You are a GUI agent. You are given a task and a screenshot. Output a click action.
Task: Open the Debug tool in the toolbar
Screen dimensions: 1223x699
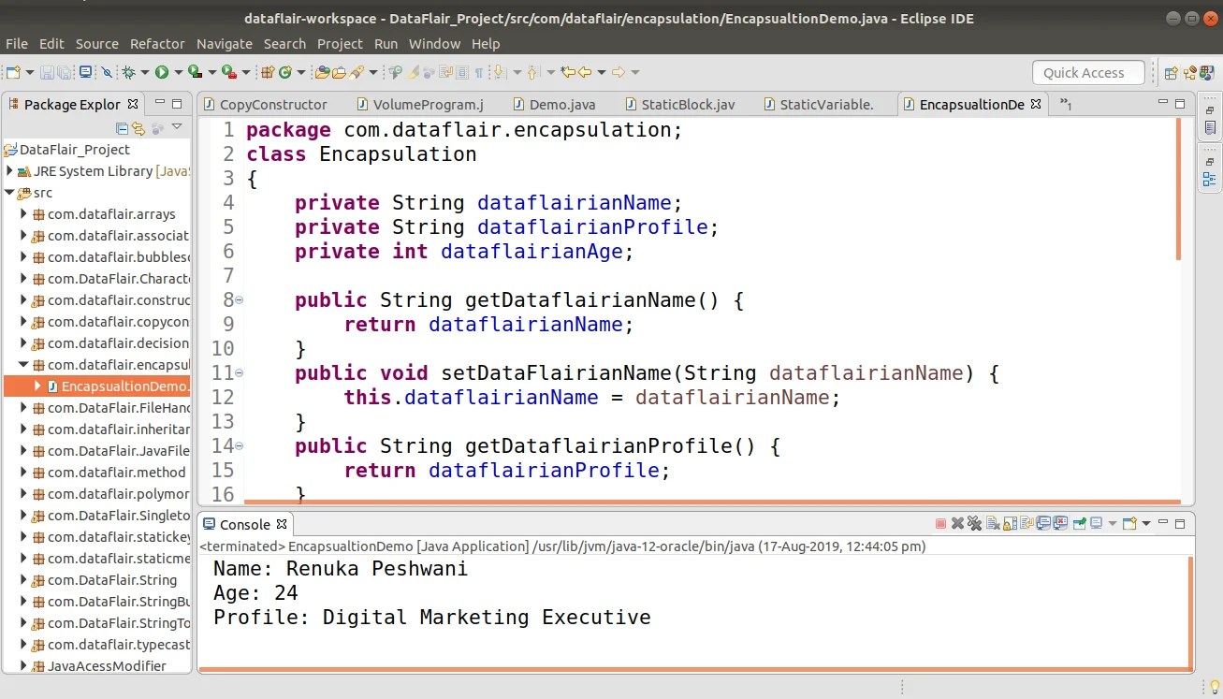(x=129, y=71)
